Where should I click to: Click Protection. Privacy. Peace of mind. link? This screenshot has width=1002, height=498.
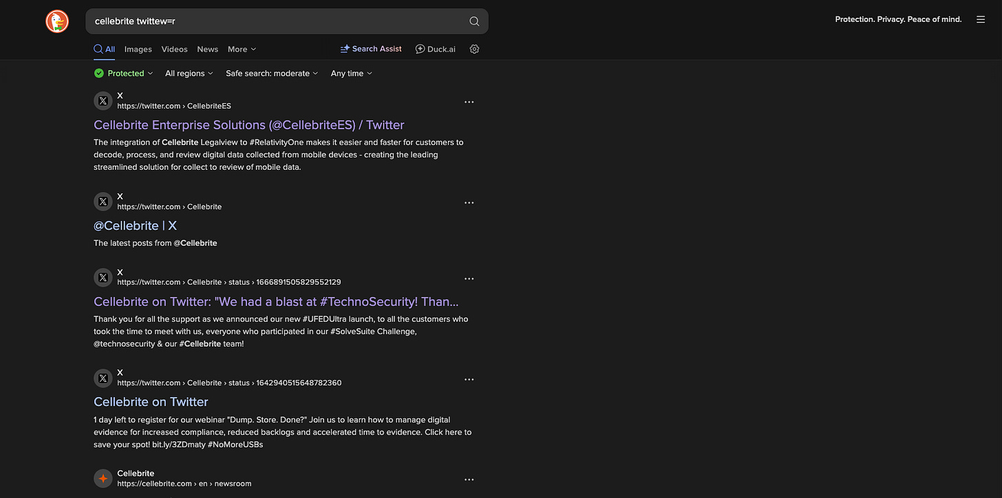898,19
